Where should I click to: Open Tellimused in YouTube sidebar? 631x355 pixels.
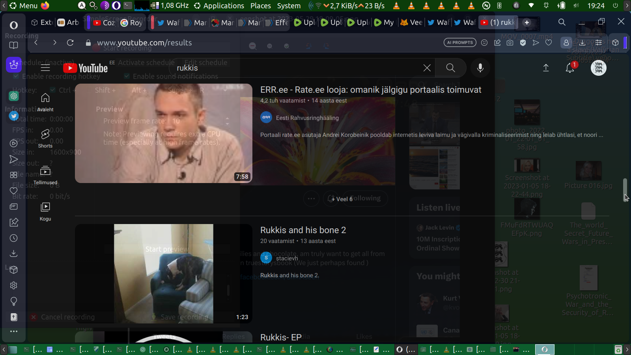pos(45,175)
